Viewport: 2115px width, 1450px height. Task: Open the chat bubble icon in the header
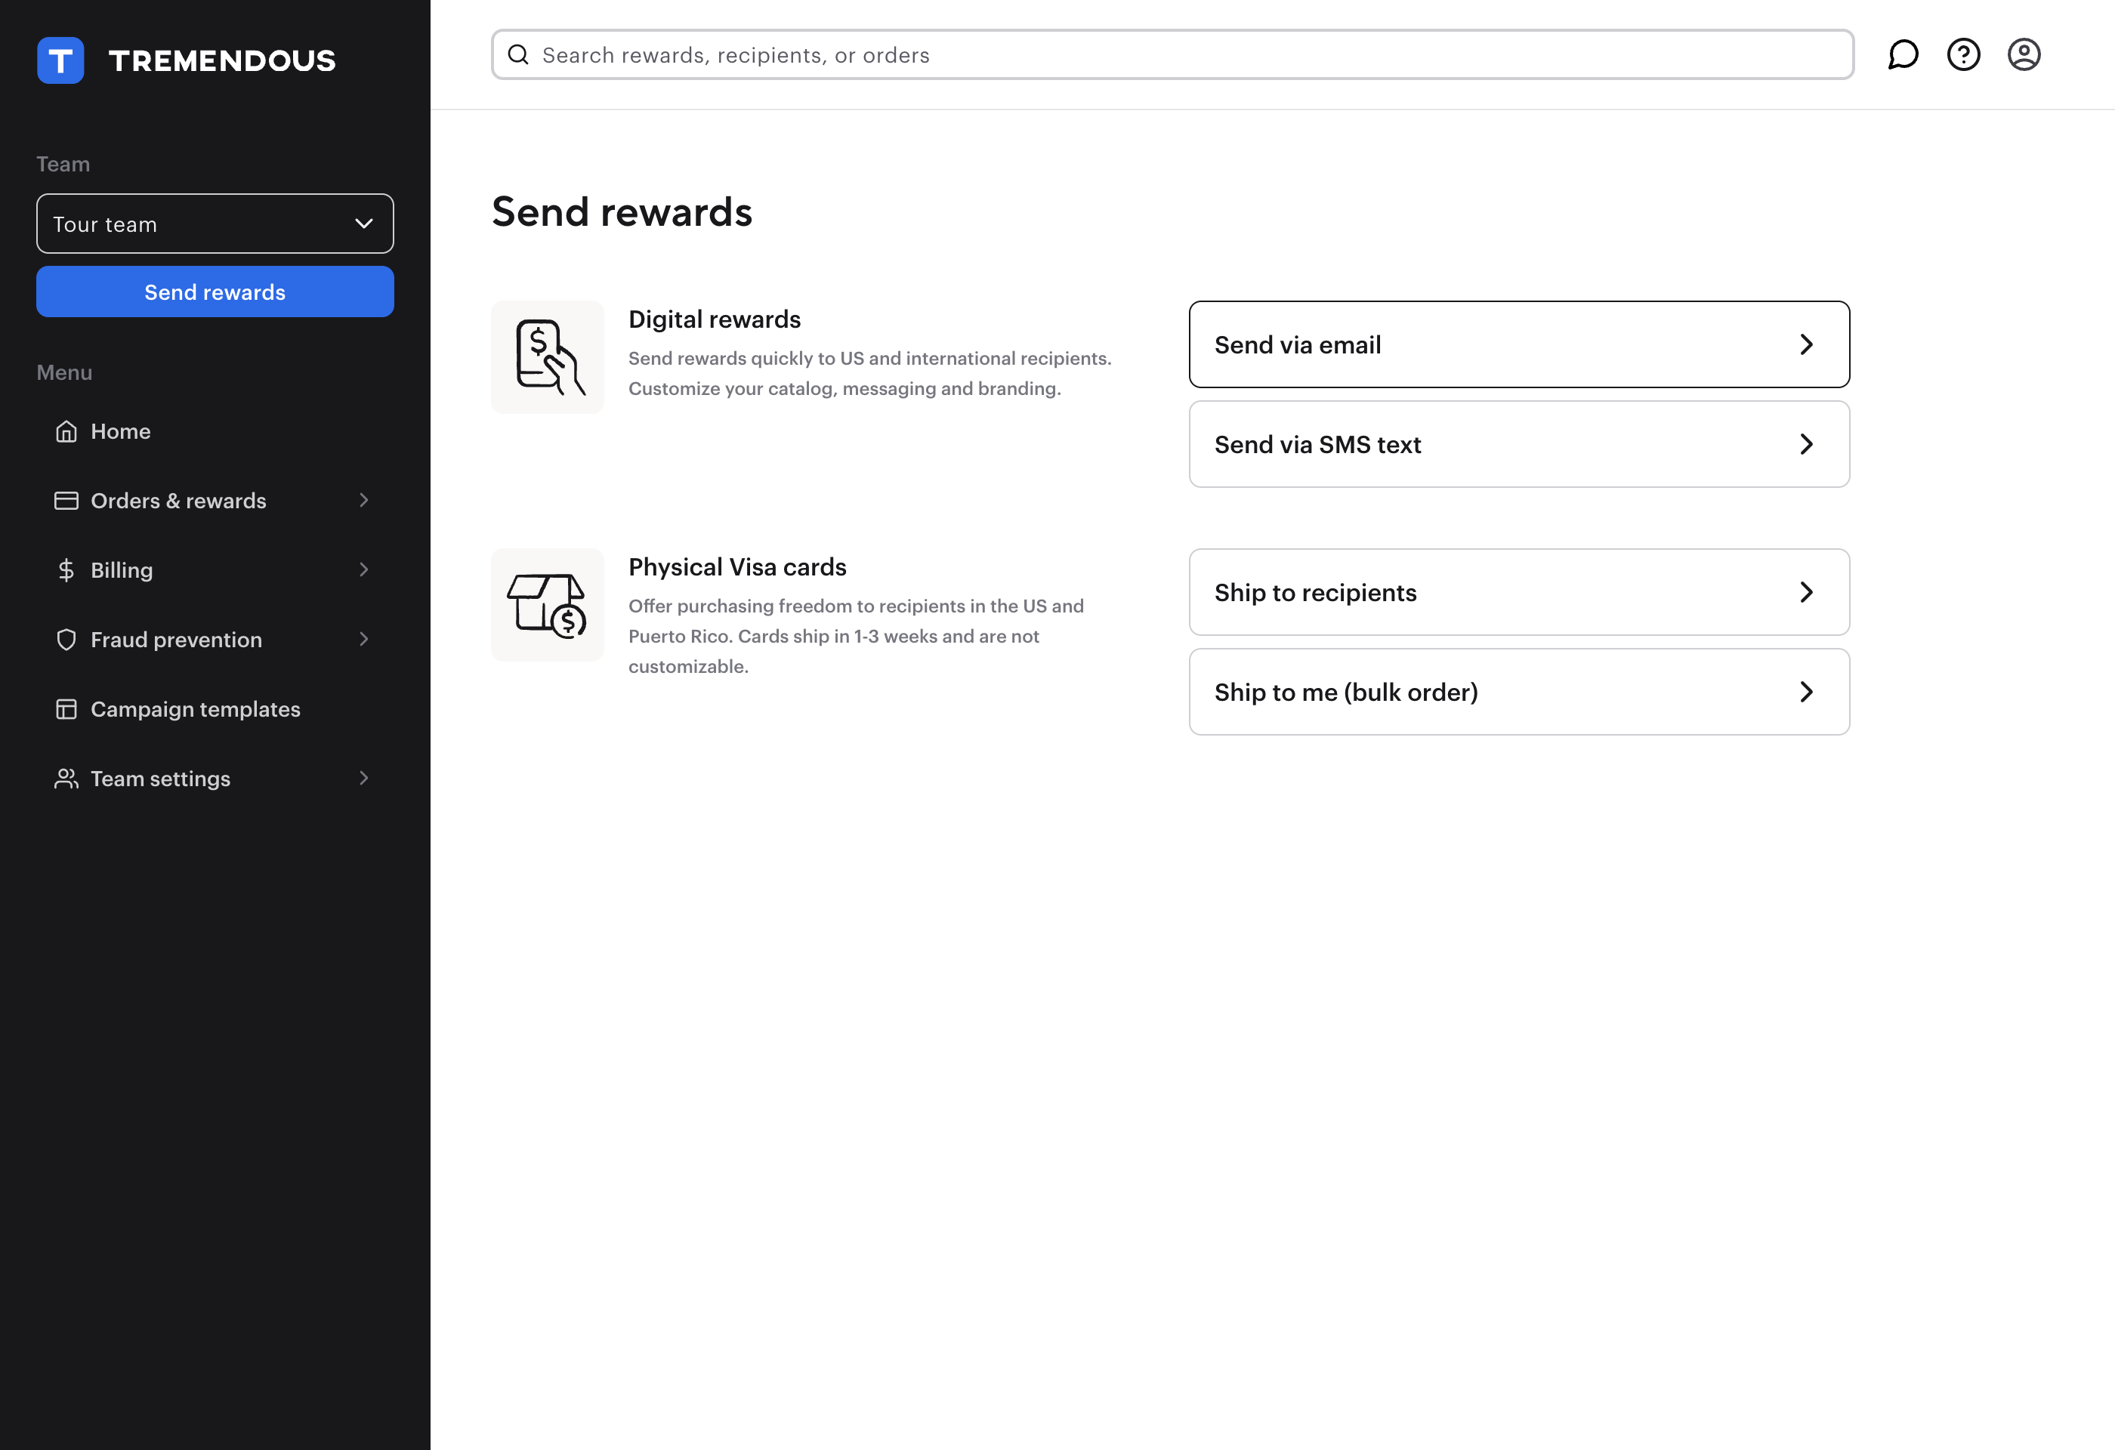1903,54
